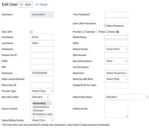Toggle the Portal checkbox
The height and width of the screenshot is (130, 149).
pyautogui.click(x=107, y=32)
